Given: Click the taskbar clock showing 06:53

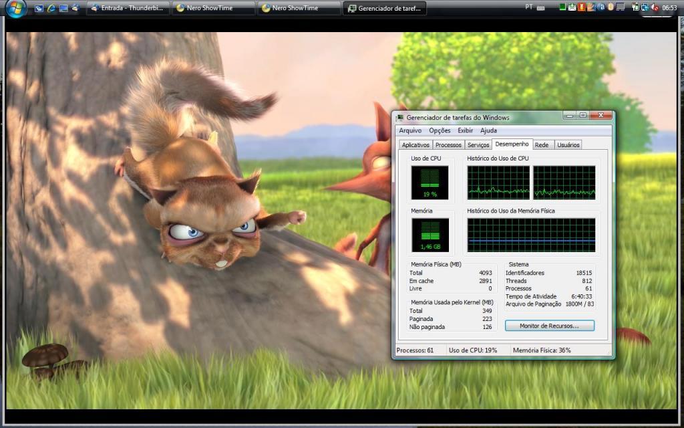Looking at the screenshot, I should (x=669, y=8).
